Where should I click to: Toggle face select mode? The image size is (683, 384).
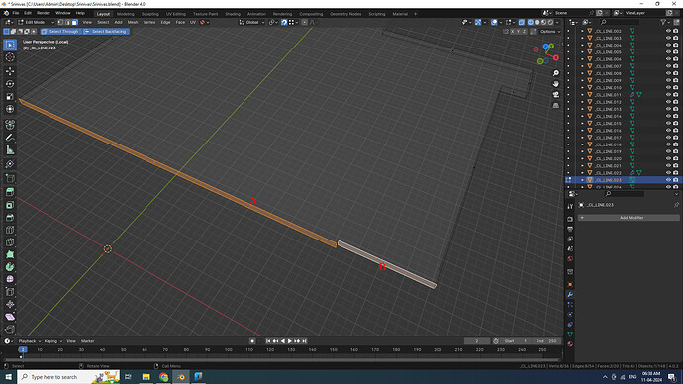coord(75,22)
